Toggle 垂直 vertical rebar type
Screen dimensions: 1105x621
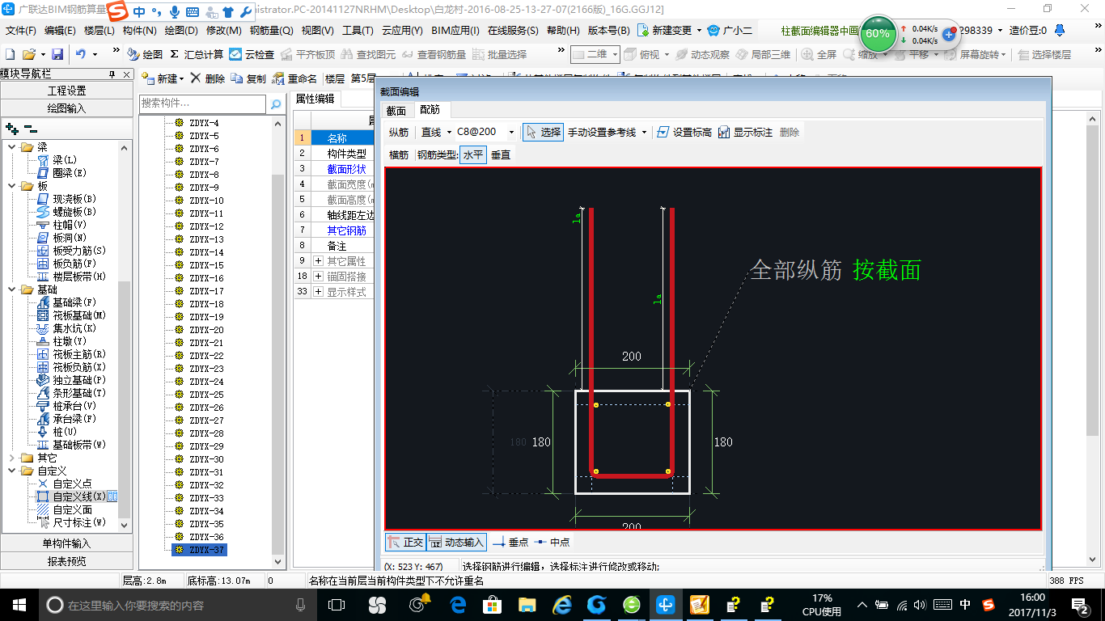click(501, 154)
